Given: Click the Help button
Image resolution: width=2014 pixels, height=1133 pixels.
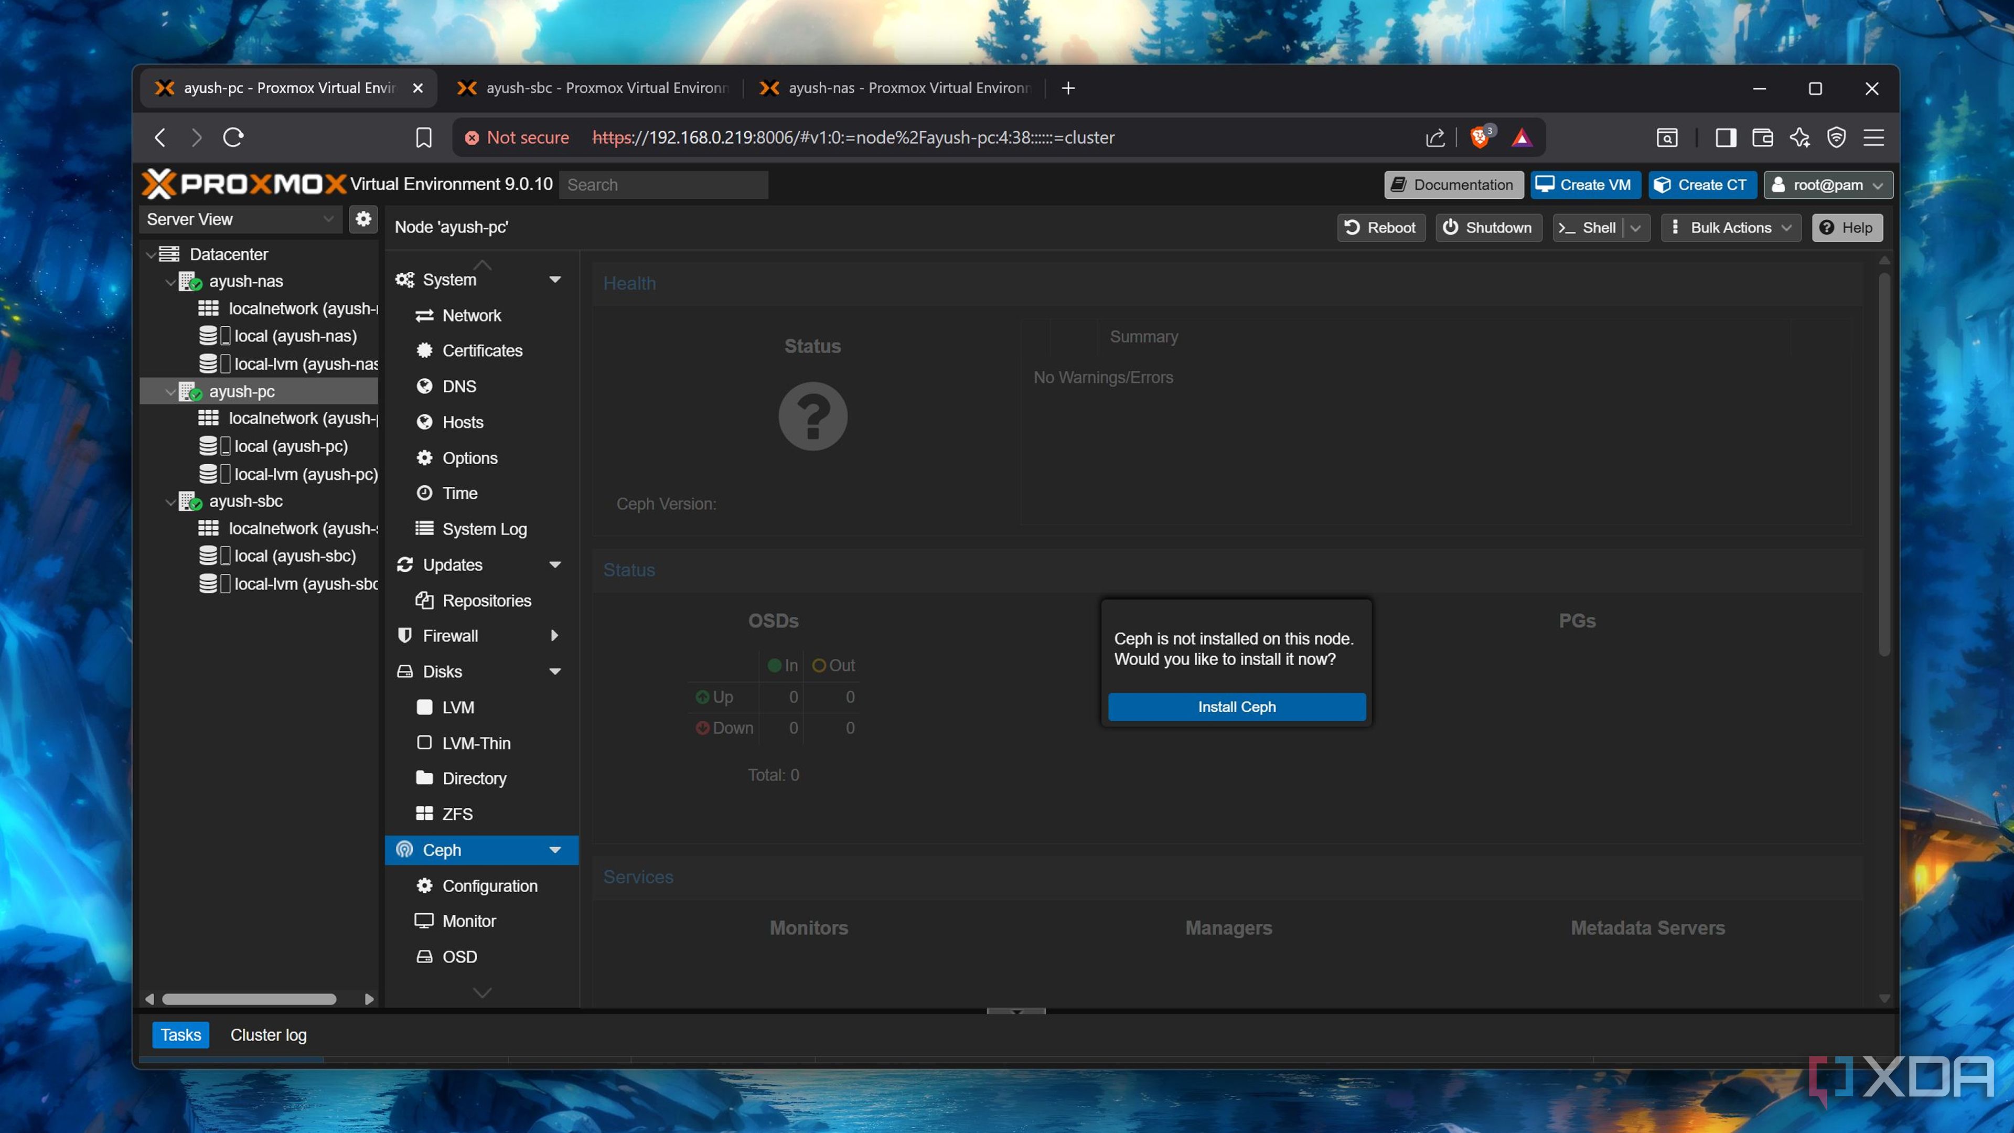Looking at the screenshot, I should [1847, 228].
